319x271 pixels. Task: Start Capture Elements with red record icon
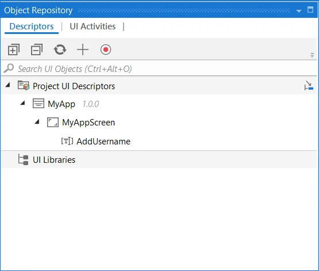point(106,49)
